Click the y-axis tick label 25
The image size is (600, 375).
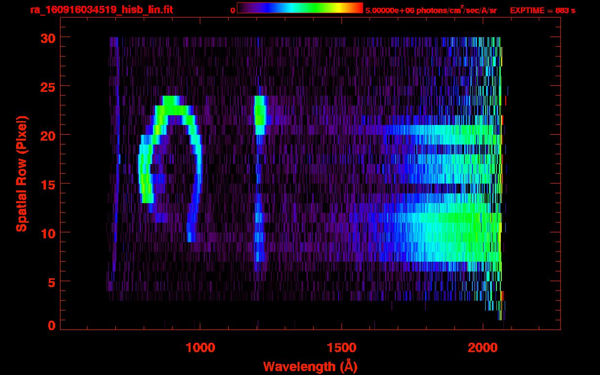47,86
